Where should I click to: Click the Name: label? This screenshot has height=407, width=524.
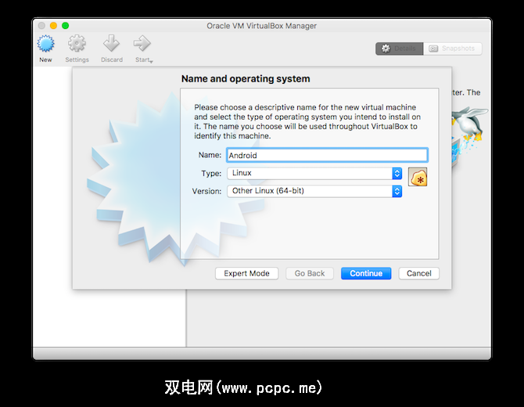210,155
